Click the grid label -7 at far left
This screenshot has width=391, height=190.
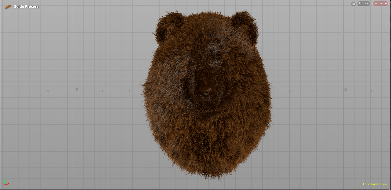click(20, 91)
